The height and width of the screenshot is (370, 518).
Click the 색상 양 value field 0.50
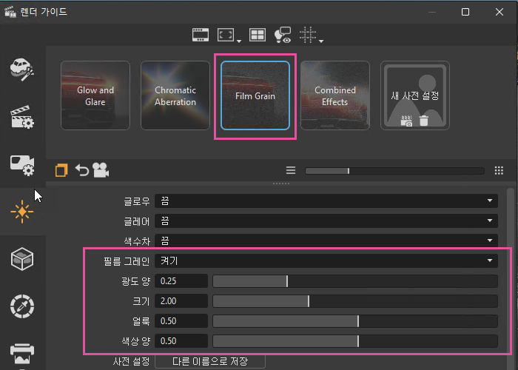coord(181,341)
